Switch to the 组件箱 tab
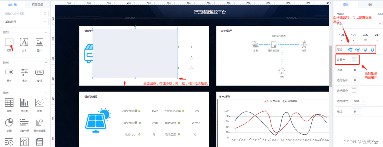This screenshot has width=383, height=147. tap(12, 5)
